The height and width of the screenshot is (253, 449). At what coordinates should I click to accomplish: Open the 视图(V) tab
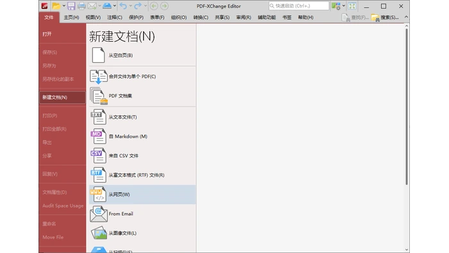pyautogui.click(x=93, y=17)
